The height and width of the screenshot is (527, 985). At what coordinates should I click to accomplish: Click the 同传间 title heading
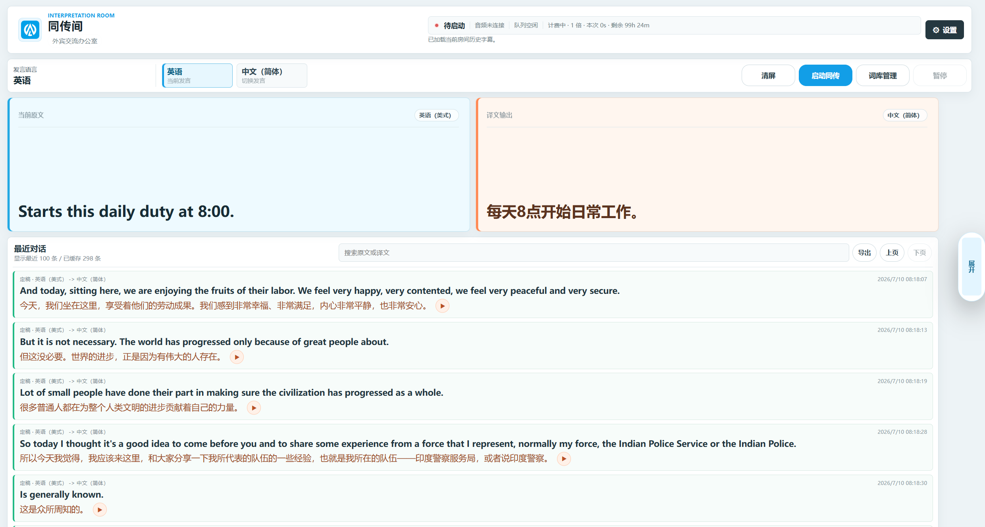point(65,27)
